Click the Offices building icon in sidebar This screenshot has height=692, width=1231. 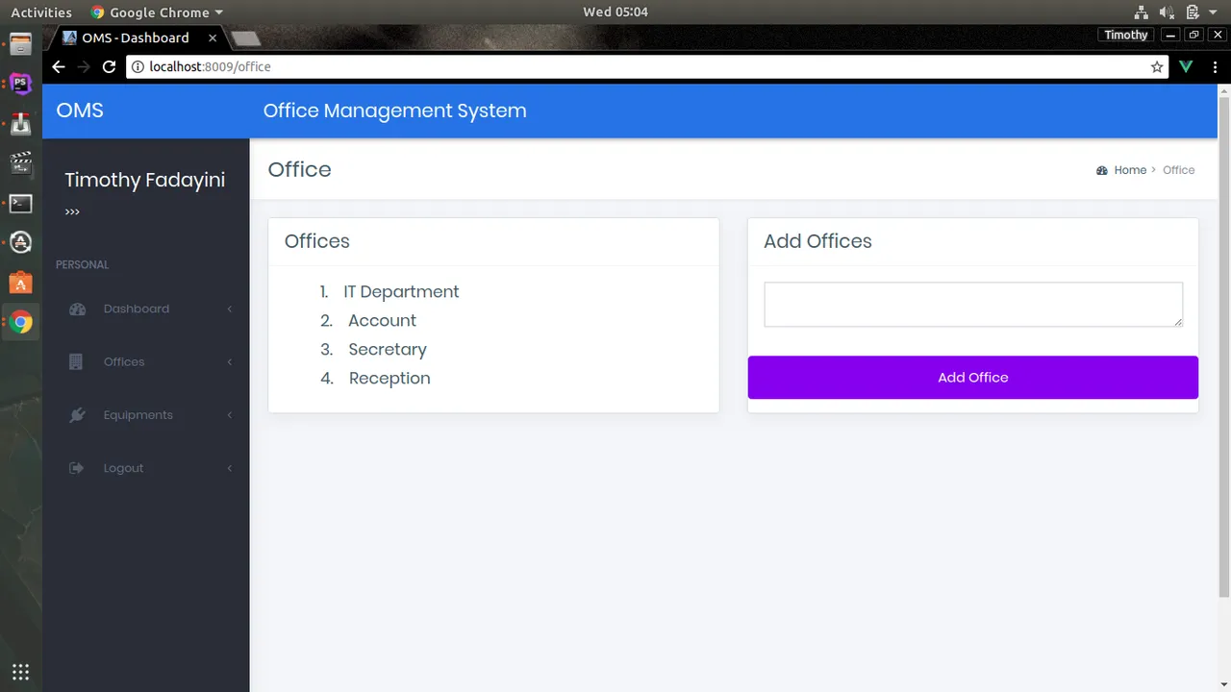click(x=77, y=362)
